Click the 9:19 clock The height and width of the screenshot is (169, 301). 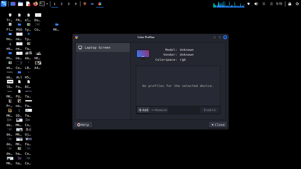(x=279, y=4)
